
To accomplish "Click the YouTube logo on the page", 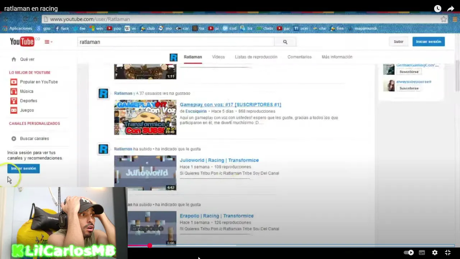I will (22, 42).
